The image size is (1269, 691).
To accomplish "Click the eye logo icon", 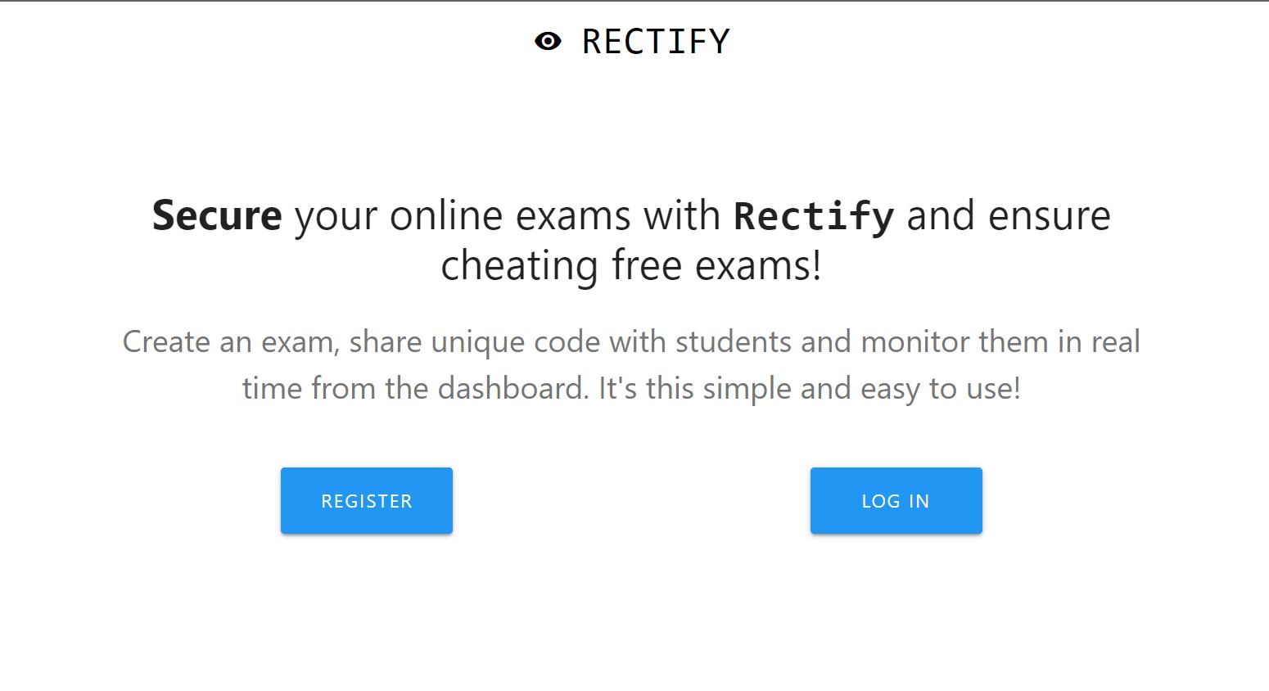I will pos(548,41).
